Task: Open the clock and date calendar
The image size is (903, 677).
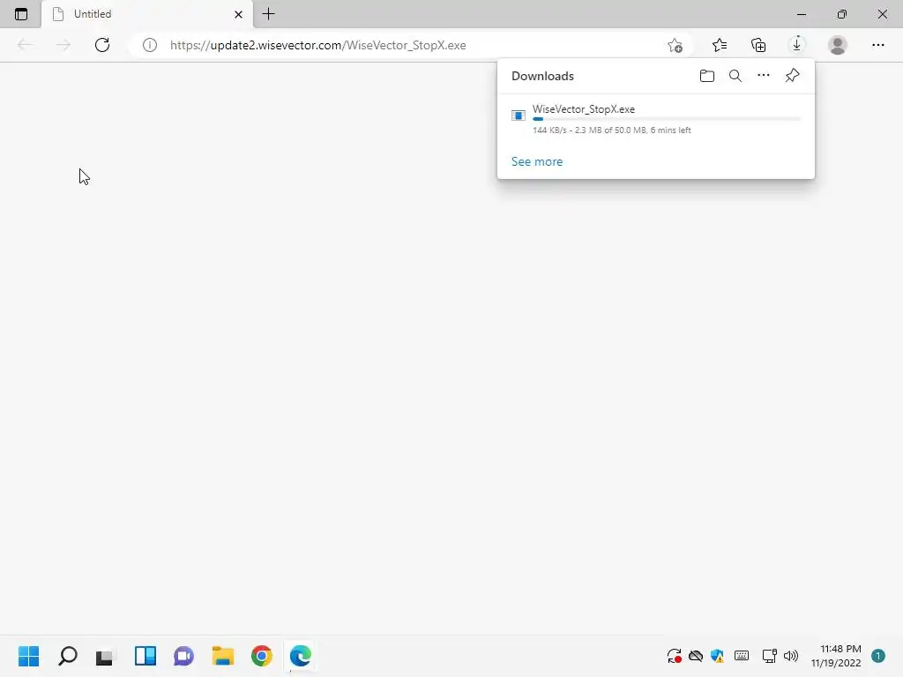Action: (x=836, y=656)
